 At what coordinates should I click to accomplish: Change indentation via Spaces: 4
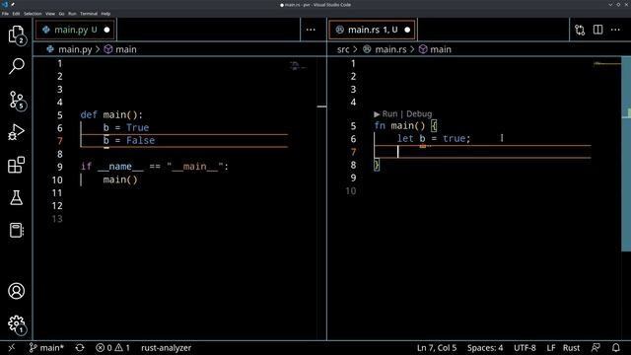tap(485, 348)
